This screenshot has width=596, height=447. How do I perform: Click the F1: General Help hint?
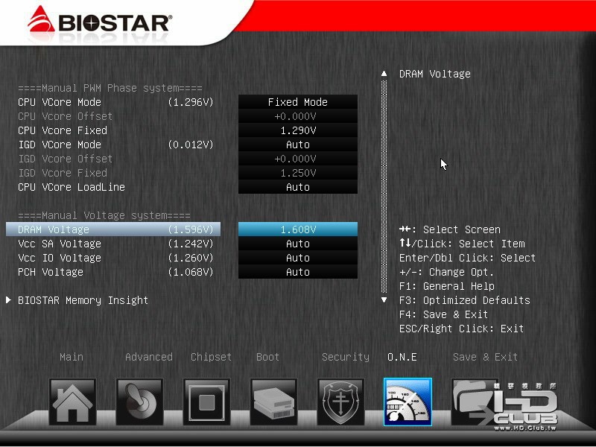point(447,286)
